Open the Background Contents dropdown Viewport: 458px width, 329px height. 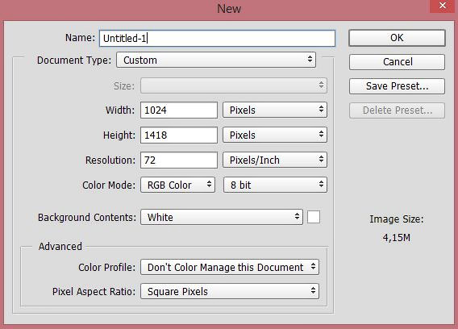(x=222, y=217)
